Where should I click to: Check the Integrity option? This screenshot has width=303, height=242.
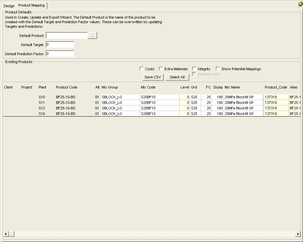click(194, 69)
